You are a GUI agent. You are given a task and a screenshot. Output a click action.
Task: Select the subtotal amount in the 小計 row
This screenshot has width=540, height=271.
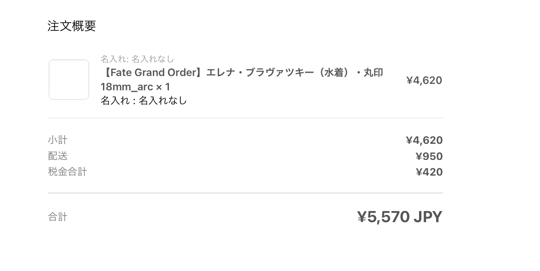point(424,140)
